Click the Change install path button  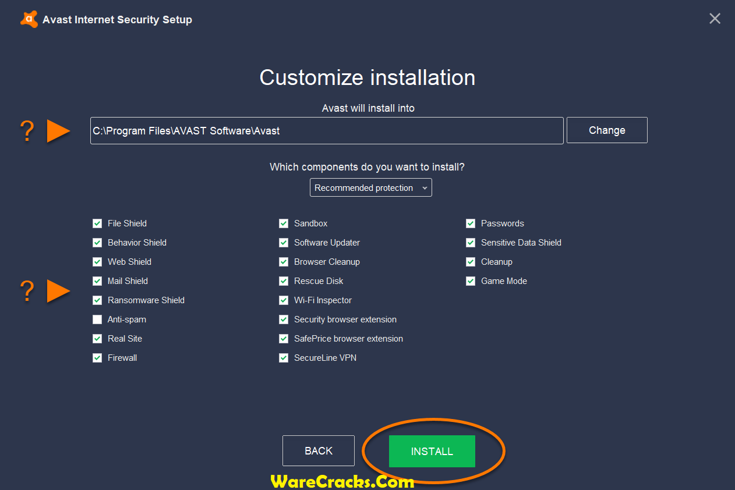tap(607, 130)
